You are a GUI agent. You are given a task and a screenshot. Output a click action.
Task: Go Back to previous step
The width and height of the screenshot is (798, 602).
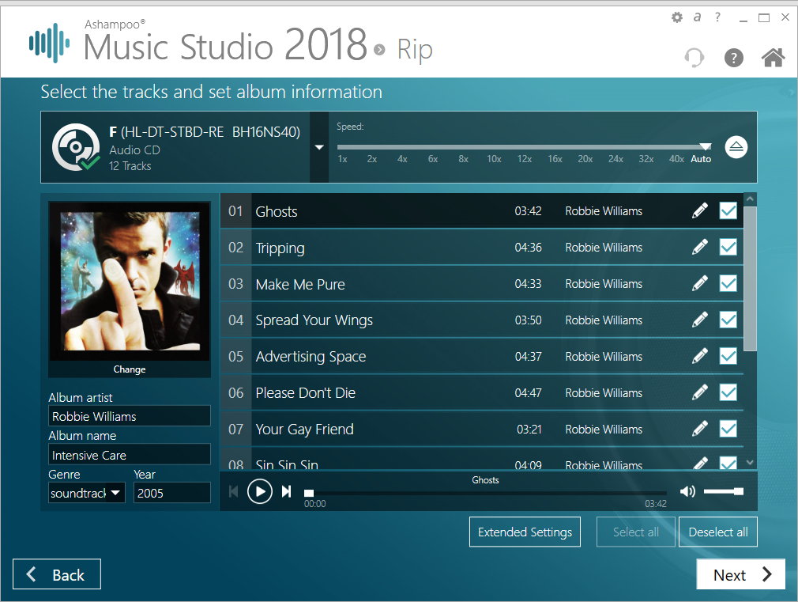(56, 574)
